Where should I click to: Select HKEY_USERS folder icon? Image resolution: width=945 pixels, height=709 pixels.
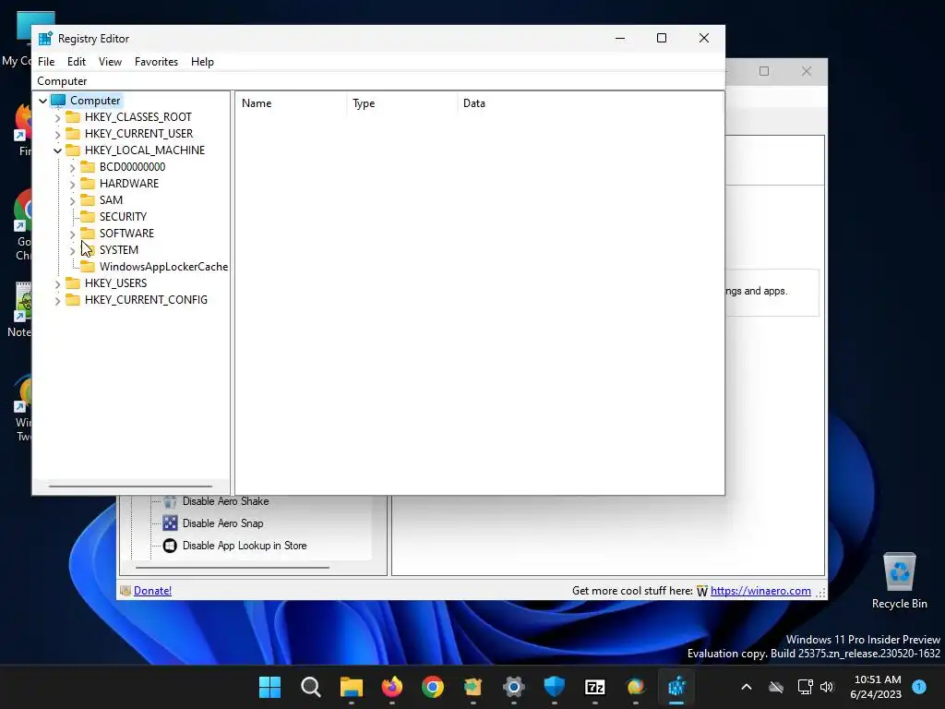coord(73,282)
